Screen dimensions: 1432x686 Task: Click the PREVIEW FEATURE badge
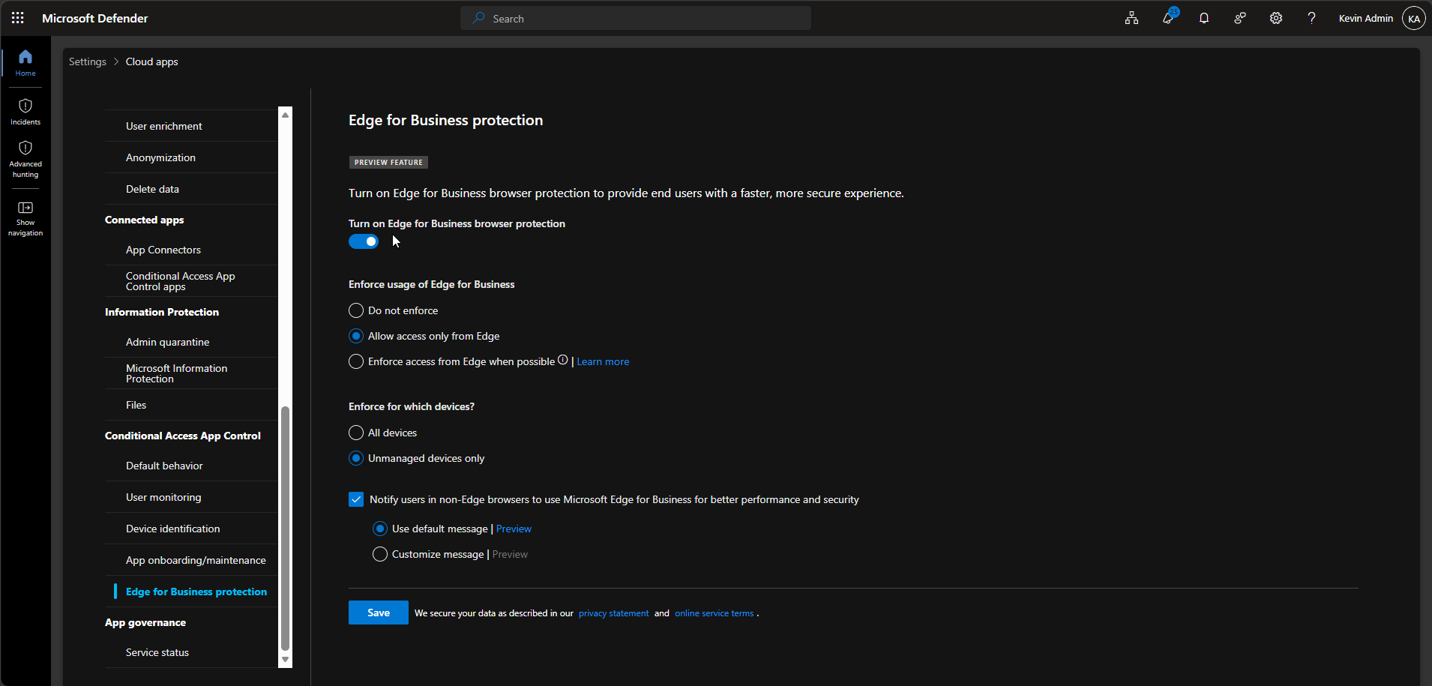click(x=388, y=162)
